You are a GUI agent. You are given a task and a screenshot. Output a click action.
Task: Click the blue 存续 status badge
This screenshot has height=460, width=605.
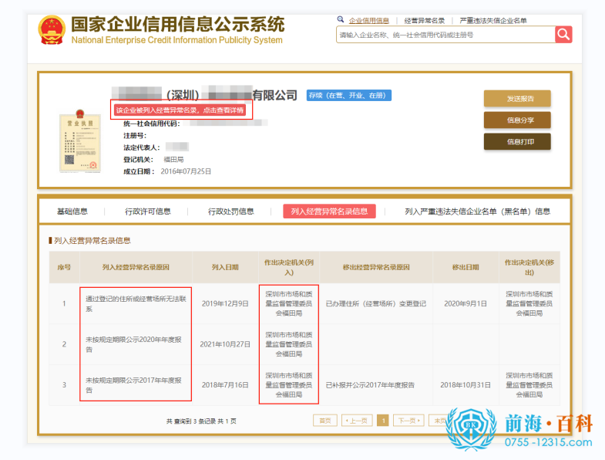pos(349,96)
